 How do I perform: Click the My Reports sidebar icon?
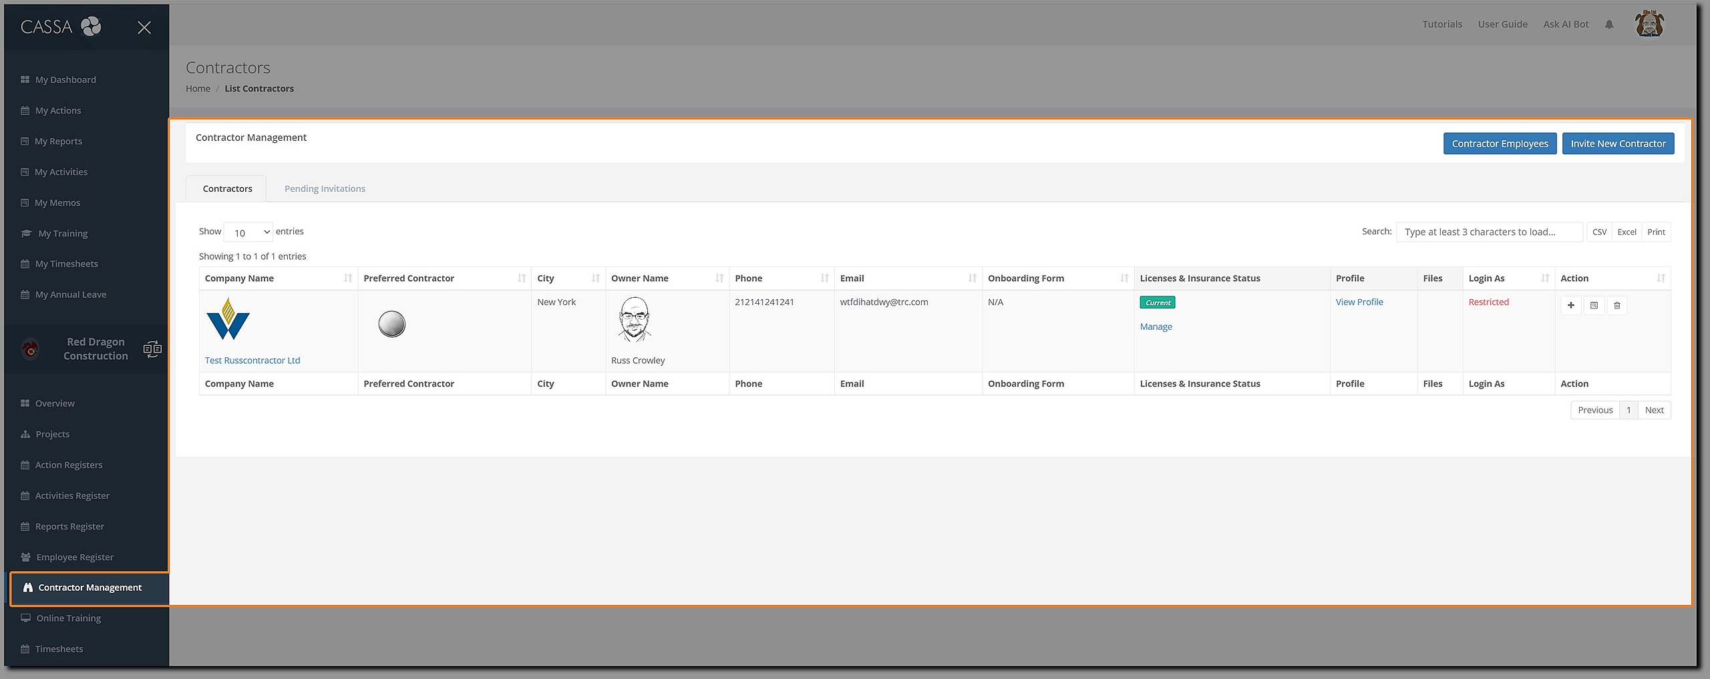[25, 141]
